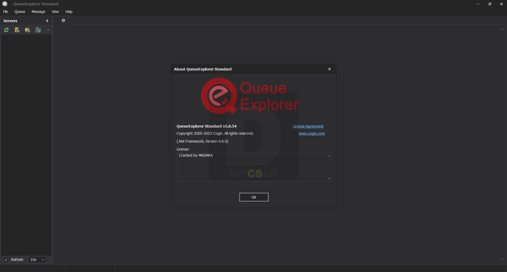Close the About QueueExplorer dialog

point(330,69)
